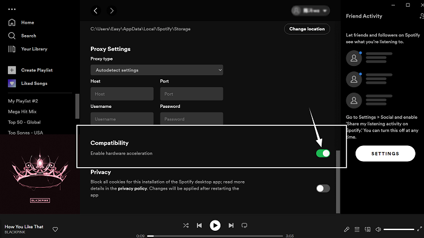Skip to the next track
Screen dimensions: 424x238
(231, 225)
